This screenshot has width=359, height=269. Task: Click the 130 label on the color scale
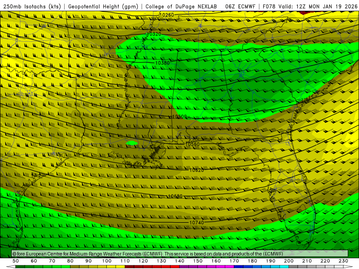162,261
